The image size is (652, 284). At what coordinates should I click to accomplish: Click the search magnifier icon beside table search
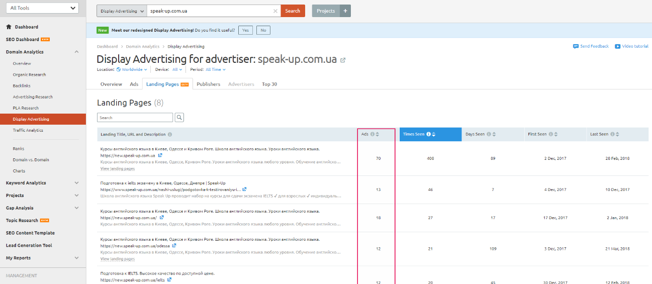pyautogui.click(x=179, y=118)
